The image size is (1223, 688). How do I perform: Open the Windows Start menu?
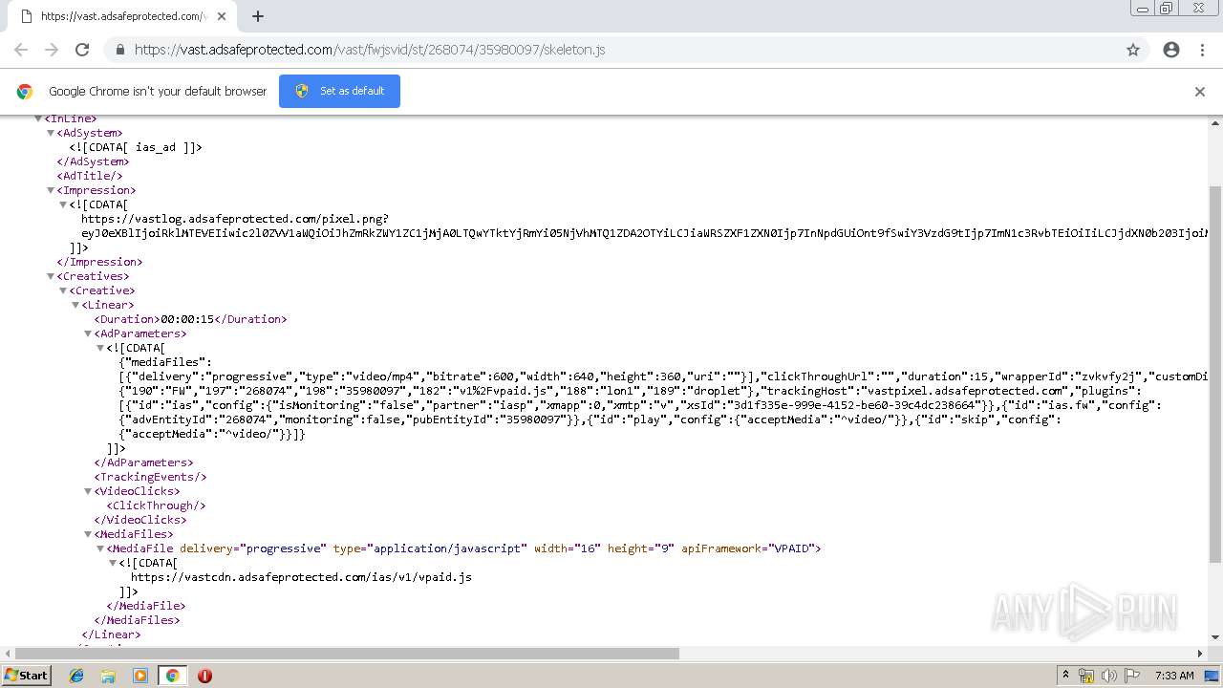point(26,675)
